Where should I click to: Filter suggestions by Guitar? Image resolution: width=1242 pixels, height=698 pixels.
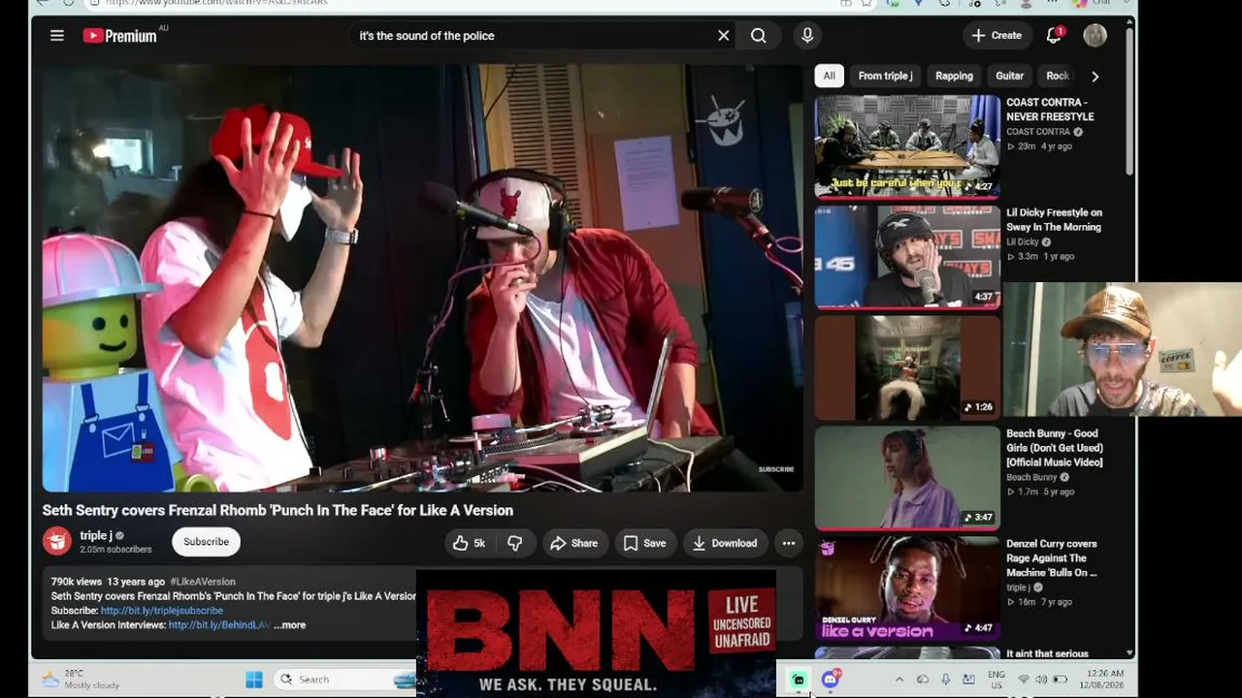1009,76
